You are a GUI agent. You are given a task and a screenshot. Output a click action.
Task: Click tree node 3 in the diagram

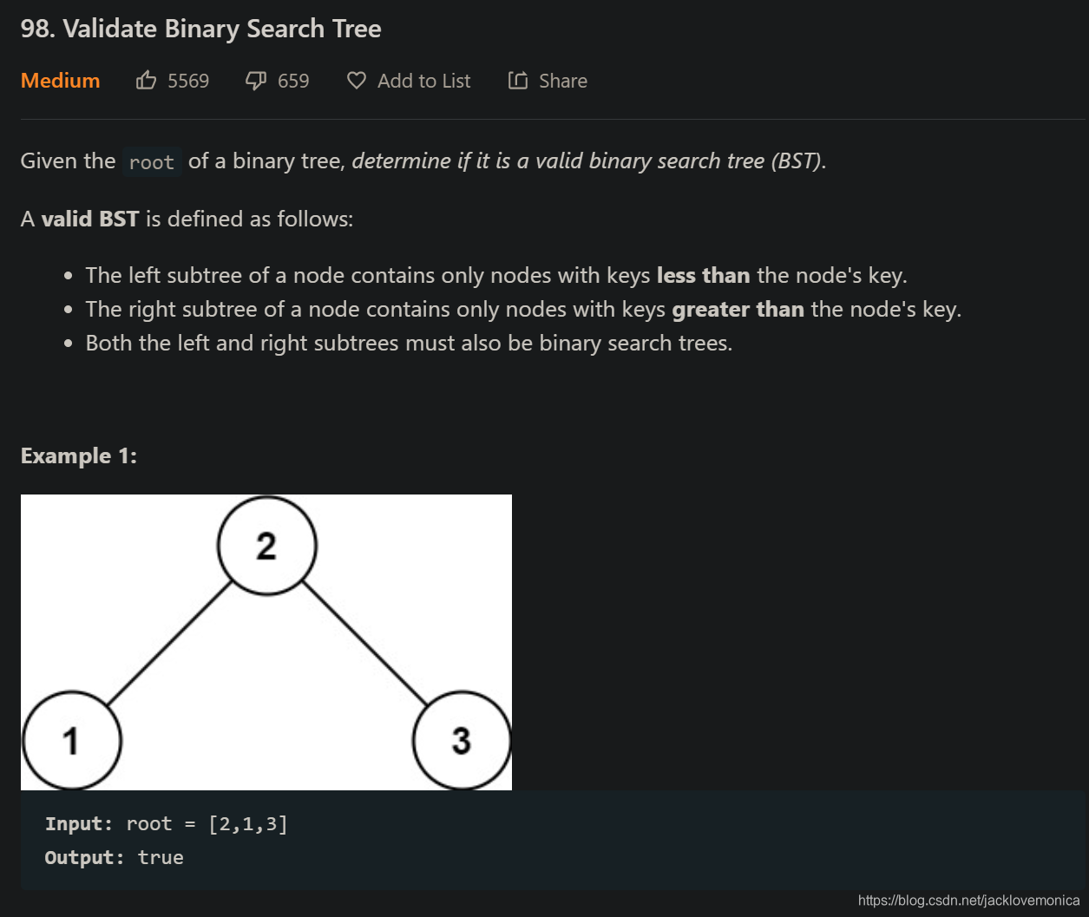(462, 741)
